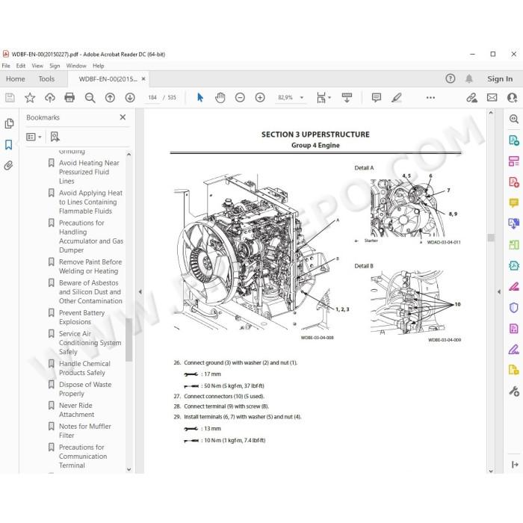This screenshot has width=523, height=523.
Task: Print the document with printer icon
Action: 69,97
